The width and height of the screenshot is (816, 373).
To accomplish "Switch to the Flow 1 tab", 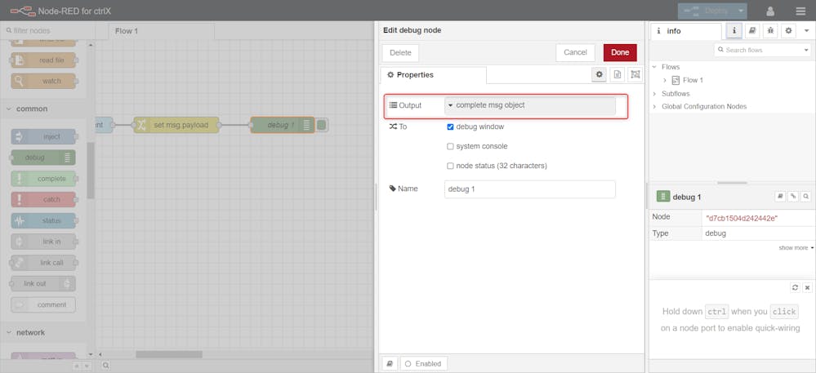I will [x=127, y=31].
